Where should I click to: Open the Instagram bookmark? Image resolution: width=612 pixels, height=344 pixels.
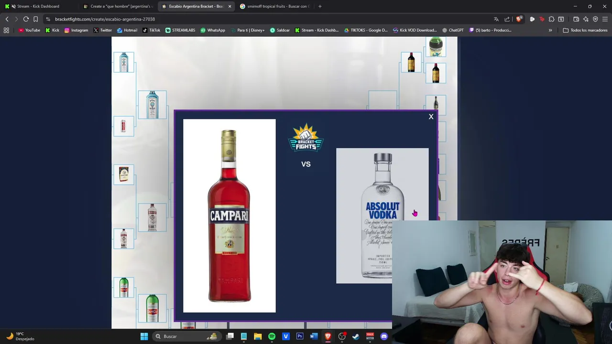(76, 30)
